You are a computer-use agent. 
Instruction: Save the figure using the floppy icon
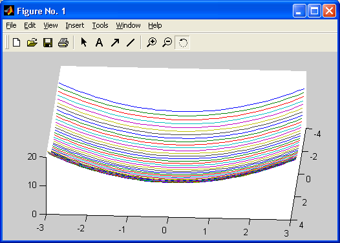coord(48,43)
